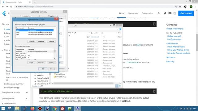Copy the upper code block contents

154,24
